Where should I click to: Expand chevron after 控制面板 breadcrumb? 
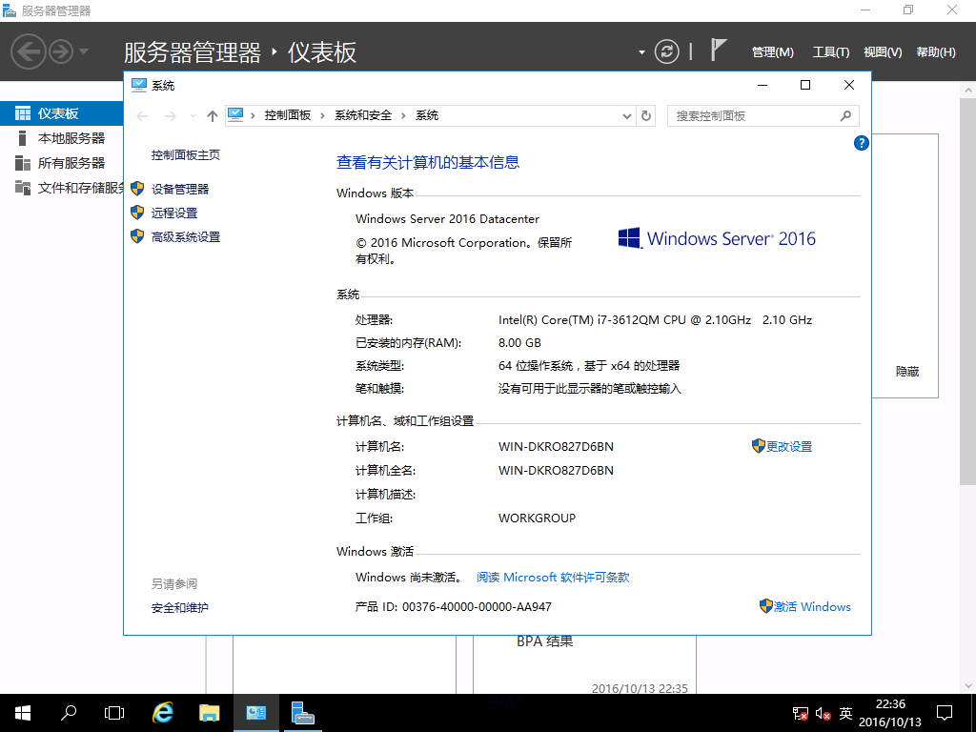[x=322, y=115]
